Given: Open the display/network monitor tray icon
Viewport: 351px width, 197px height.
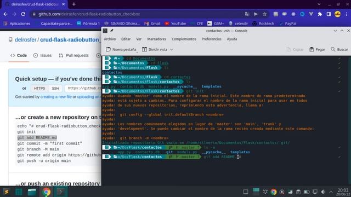Looking at the screenshot, I should point(315,192).
